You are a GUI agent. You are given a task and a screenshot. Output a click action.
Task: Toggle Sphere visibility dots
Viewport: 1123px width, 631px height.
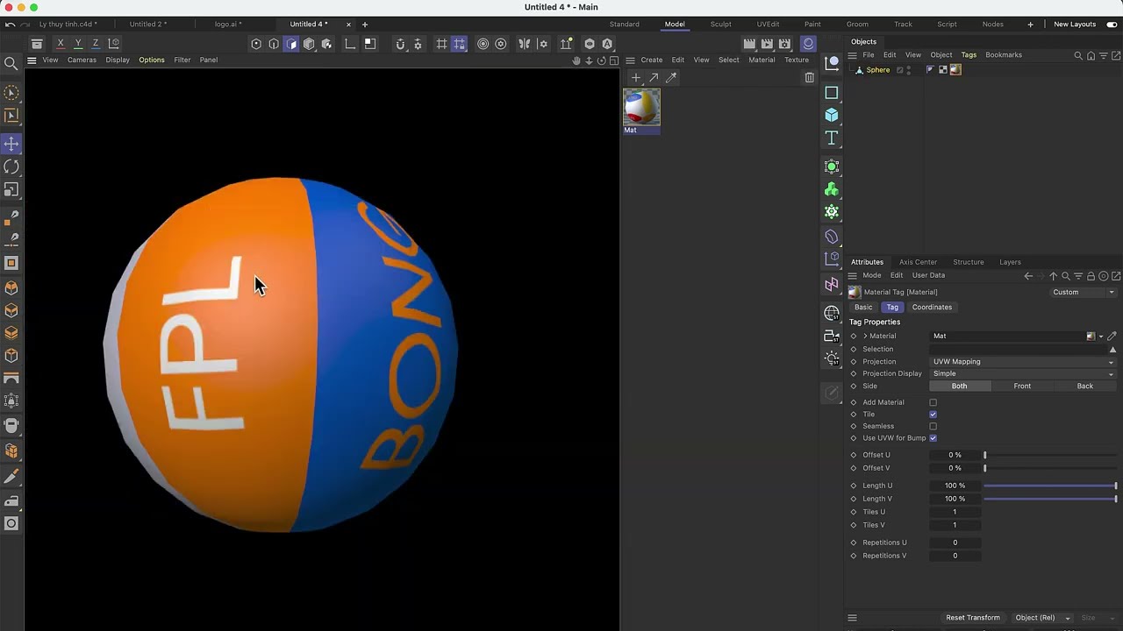coord(909,70)
